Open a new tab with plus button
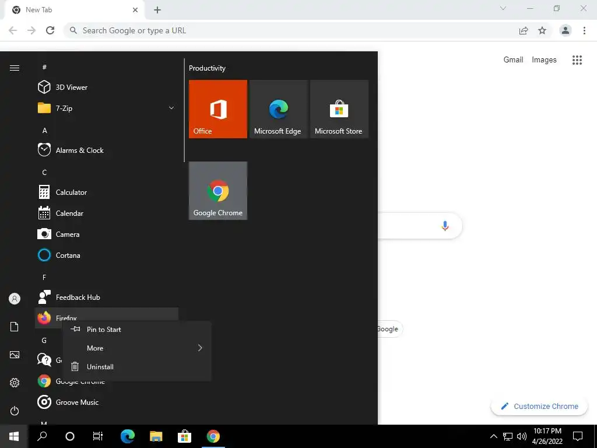Image resolution: width=597 pixels, height=448 pixels. [157, 10]
